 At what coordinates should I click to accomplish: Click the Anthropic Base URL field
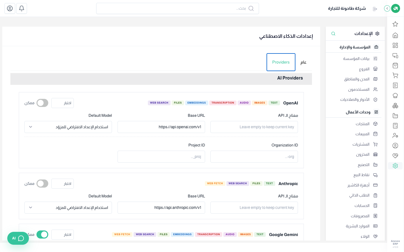tap(161, 207)
